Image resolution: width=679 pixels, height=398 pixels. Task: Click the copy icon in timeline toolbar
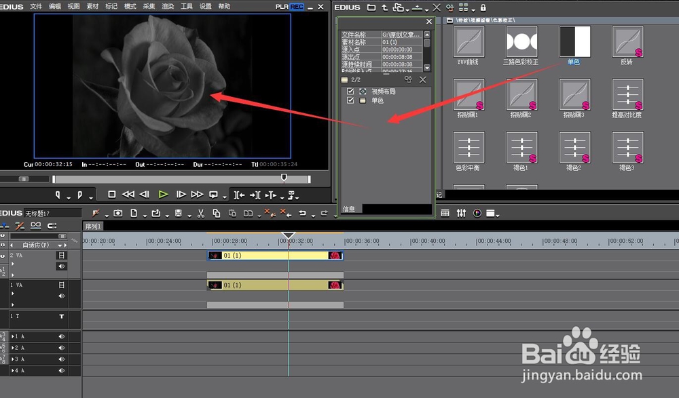tap(217, 214)
